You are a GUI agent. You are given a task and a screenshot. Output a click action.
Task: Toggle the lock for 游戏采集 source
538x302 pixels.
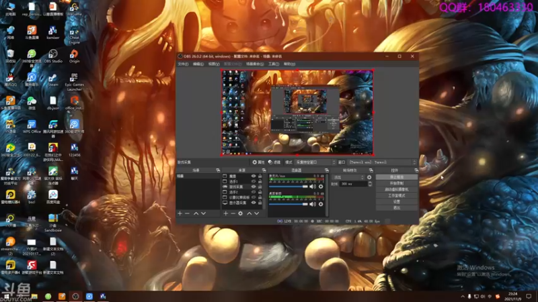coord(260,187)
